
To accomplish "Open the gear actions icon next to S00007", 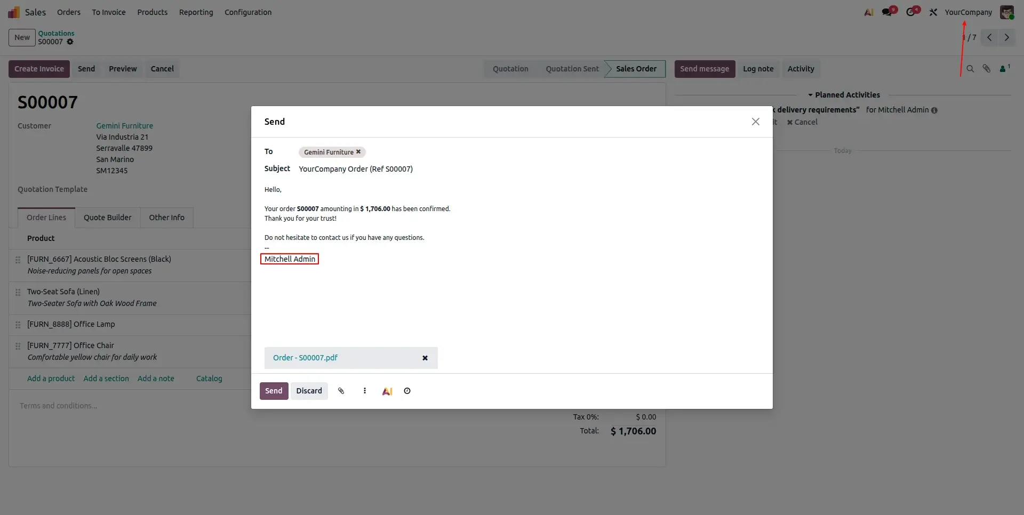I will [70, 42].
